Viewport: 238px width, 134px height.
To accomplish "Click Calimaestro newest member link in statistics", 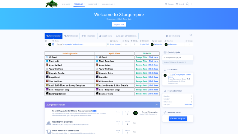I will pyautogui.click(x=188, y=105).
